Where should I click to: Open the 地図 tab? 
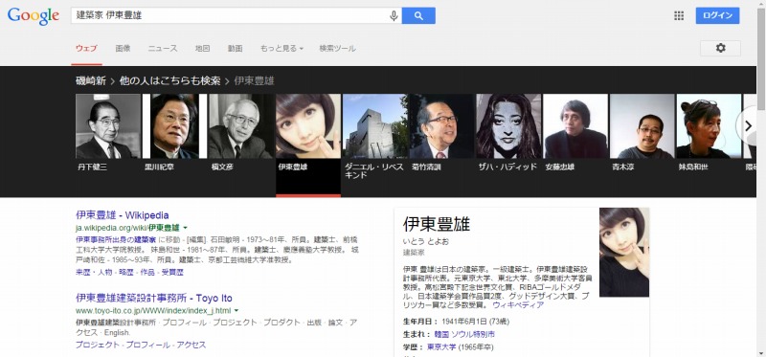click(202, 49)
